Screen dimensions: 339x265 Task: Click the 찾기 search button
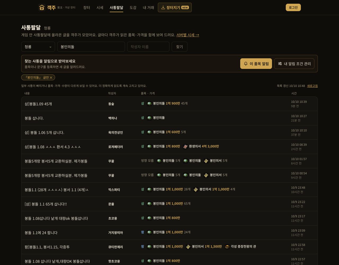coord(180,47)
